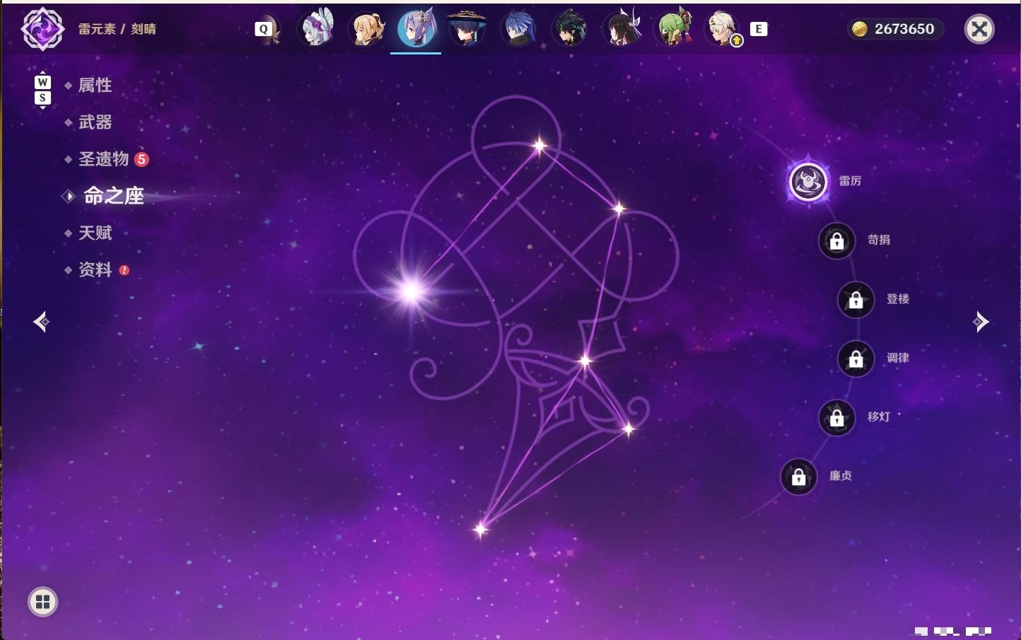Select the unlocked 雷厉 constellation node

[807, 182]
